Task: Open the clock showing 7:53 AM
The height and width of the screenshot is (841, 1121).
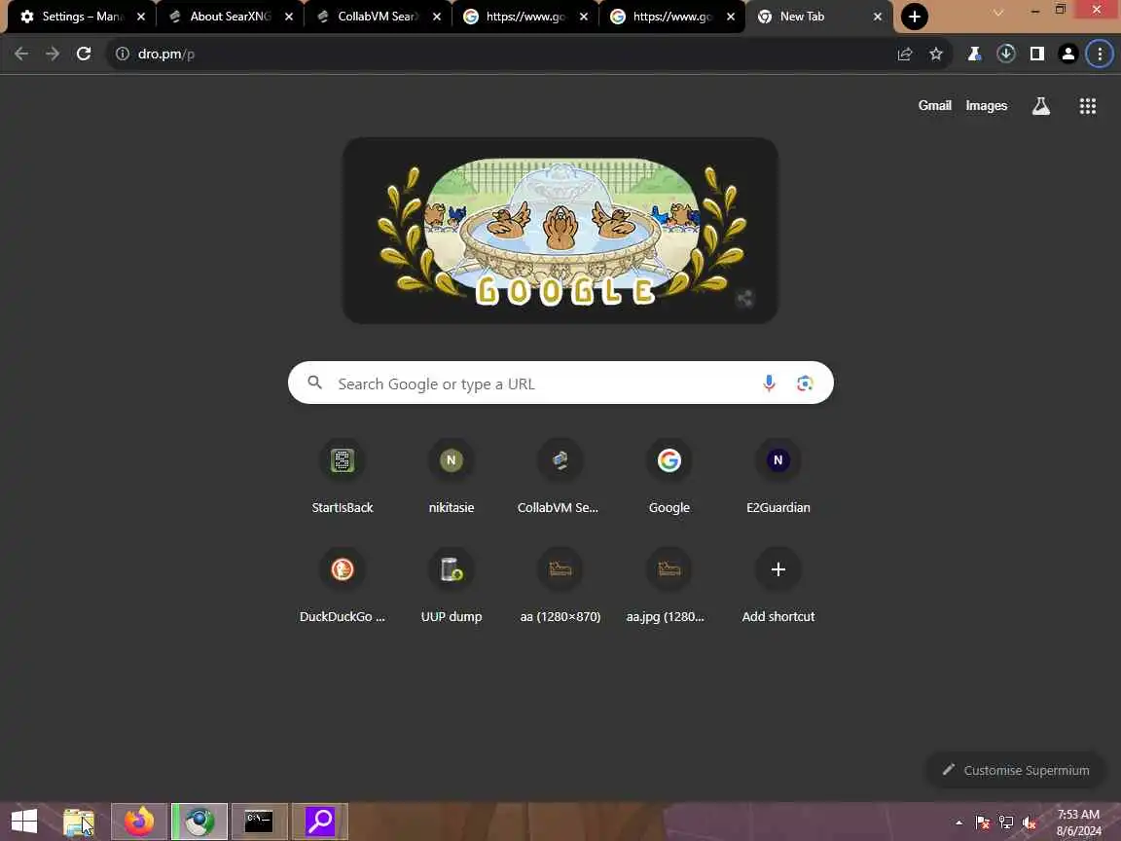Action: coord(1078,823)
